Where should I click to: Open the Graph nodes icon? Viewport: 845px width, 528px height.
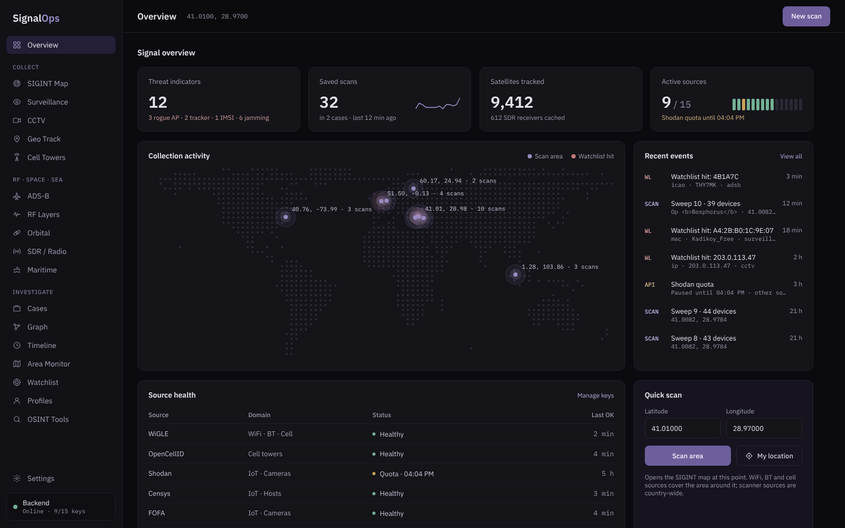[x=17, y=327]
